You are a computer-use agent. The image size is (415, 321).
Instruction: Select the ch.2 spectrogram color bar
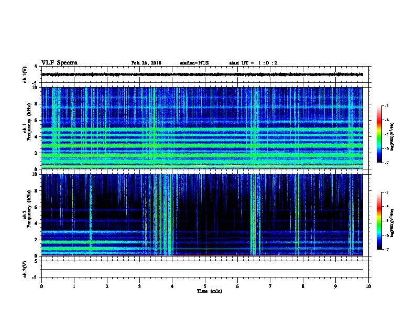(379, 221)
